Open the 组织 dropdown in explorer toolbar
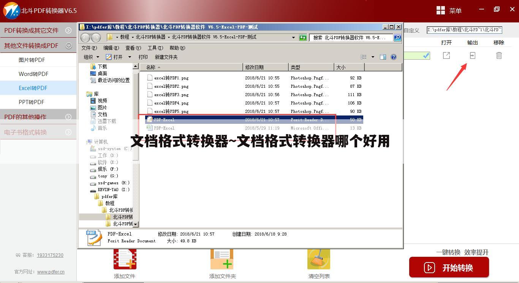Viewport: 519px width, 283px height. pos(91,57)
